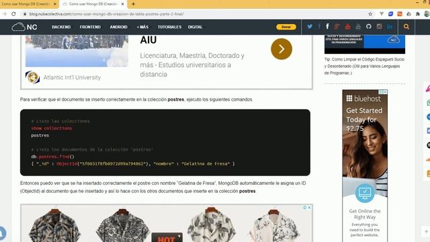Click the 'Licenciatura, Maestría, Doctorado' ad text

pyautogui.click(x=192, y=65)
